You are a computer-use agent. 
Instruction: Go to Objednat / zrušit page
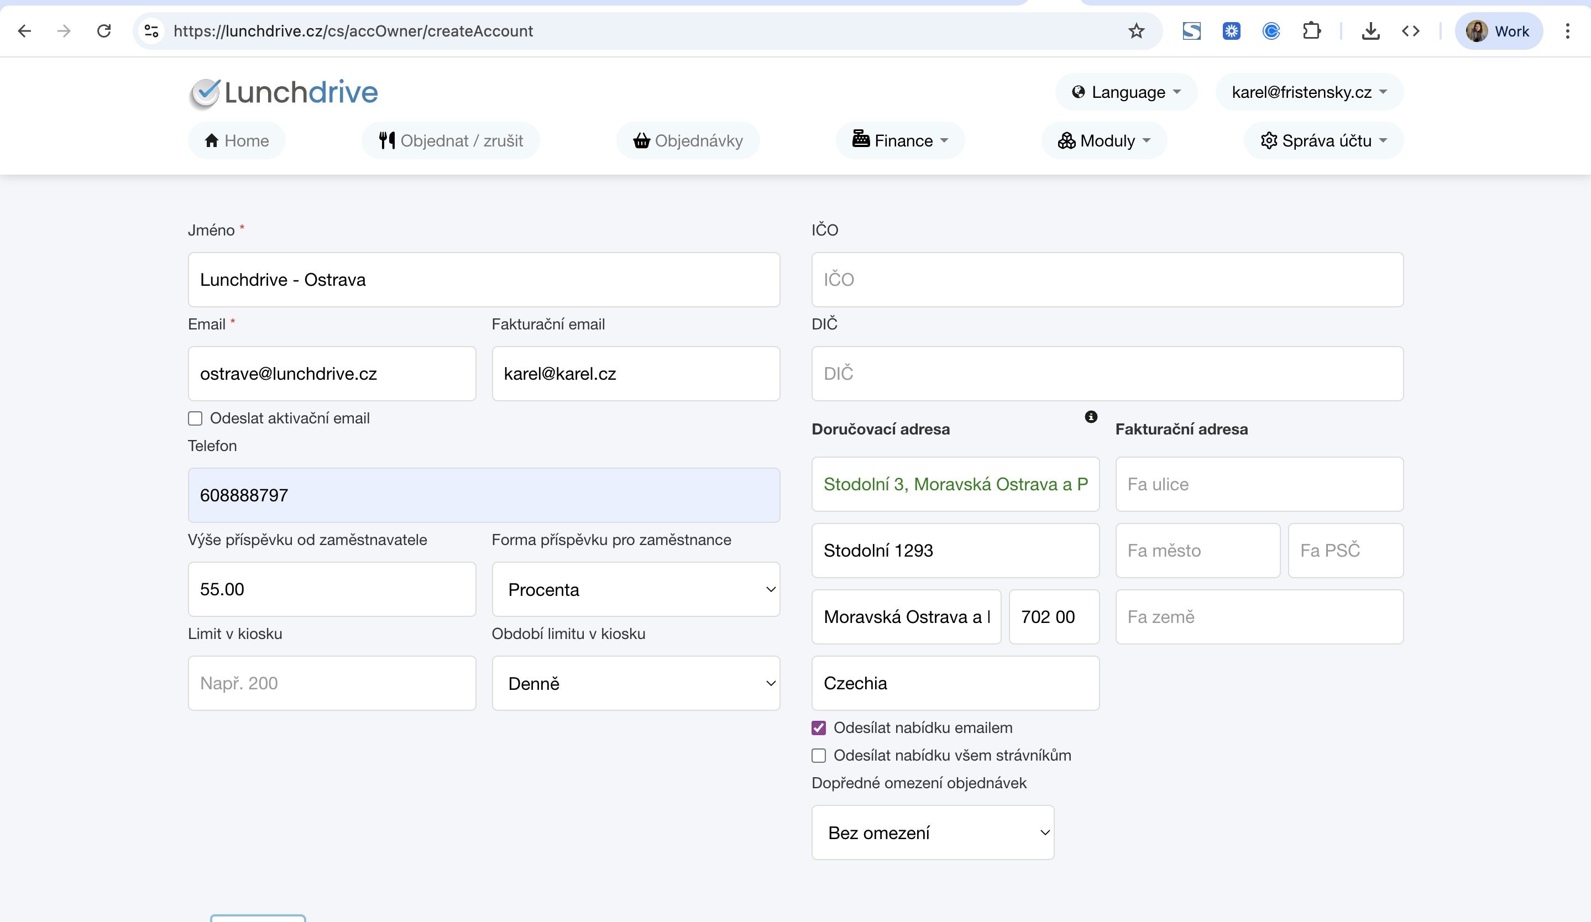coord(451,141)
